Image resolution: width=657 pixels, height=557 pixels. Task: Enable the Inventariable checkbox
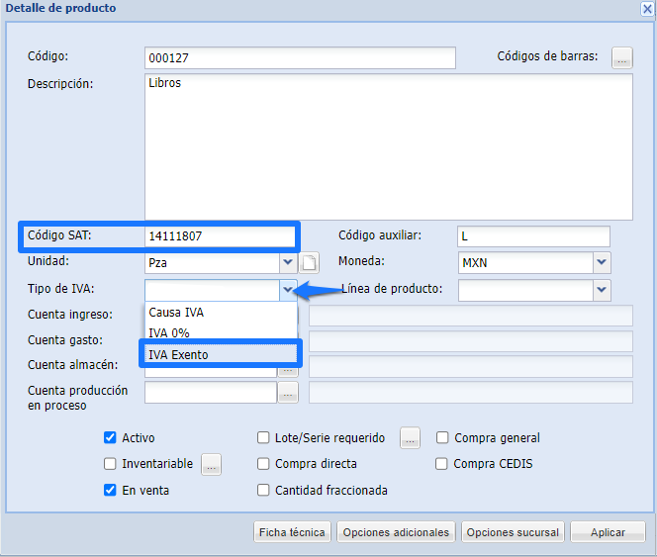(111, 464)
